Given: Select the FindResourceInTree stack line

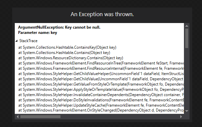Looking at the screenshot, I should [x=101, y=63].
